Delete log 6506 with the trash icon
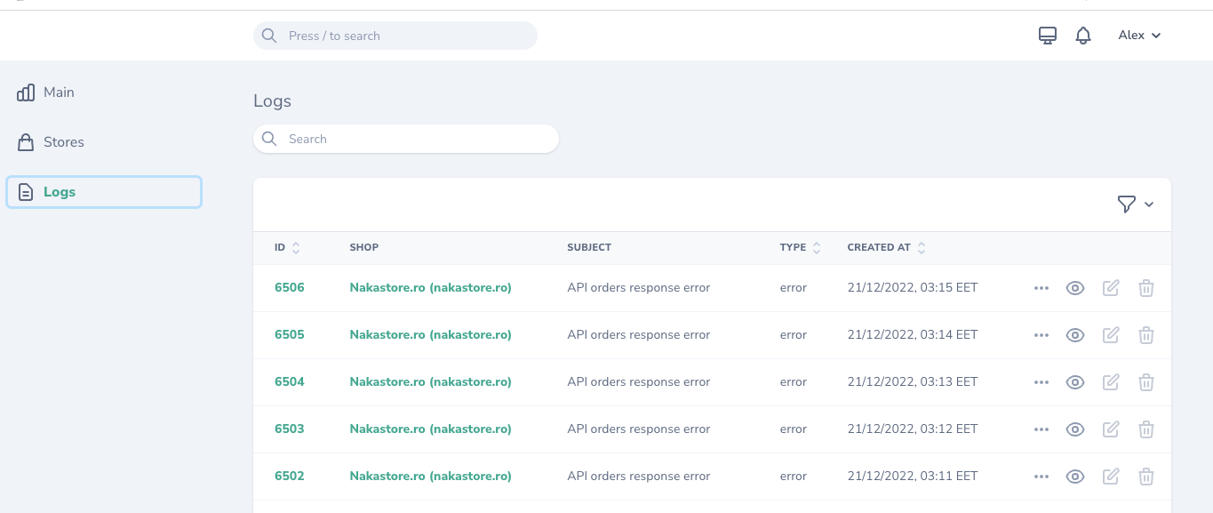Viewport: 1213px width, 513px height. (1146, 288)
